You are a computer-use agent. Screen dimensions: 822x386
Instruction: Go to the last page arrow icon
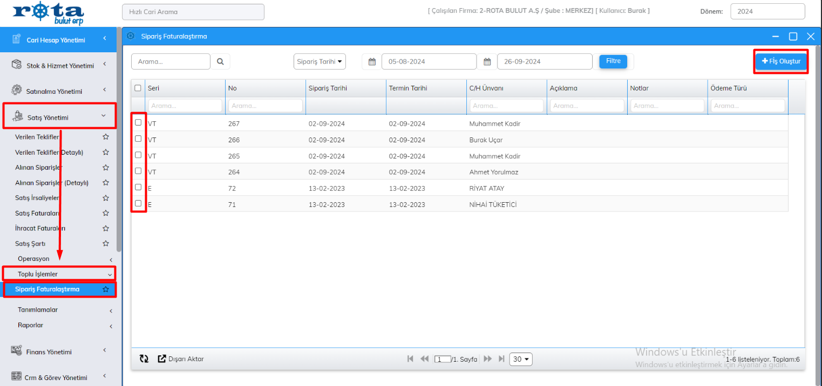point(501,359)
